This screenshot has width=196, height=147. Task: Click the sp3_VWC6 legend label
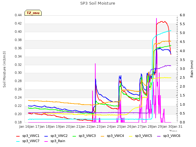171,136
